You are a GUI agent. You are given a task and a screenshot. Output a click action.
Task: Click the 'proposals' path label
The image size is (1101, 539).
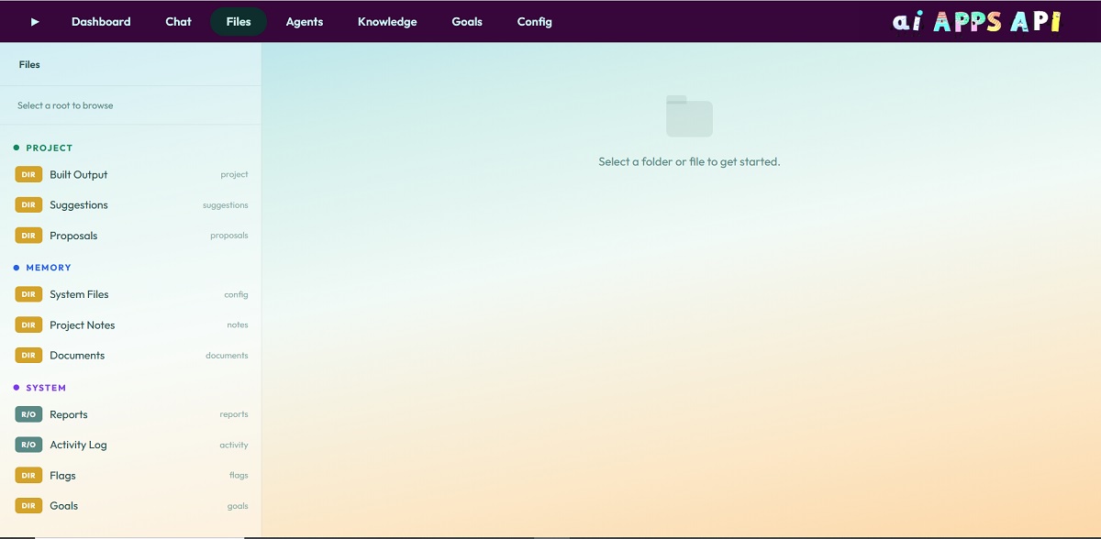229,236
